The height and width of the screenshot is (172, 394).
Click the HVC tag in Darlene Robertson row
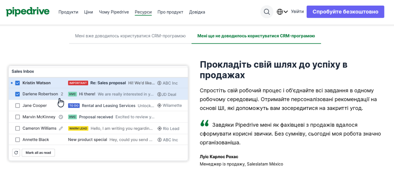pos(73,94)
